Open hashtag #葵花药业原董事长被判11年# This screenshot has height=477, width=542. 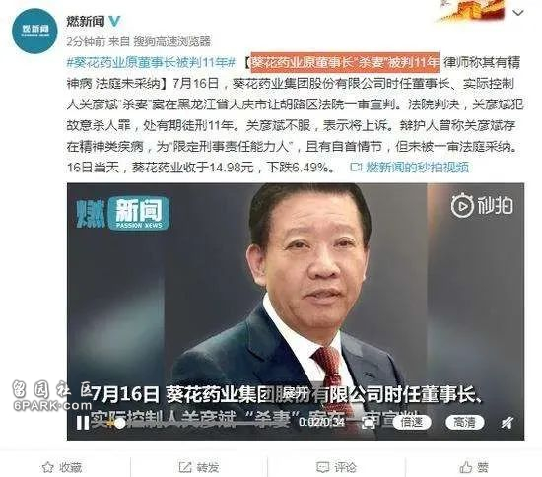point(151,62)
